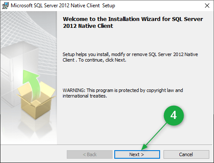Click the 'Welcome to the Installation Wizard' heading
Screen dimensions: 214x163
pos(133,22)
